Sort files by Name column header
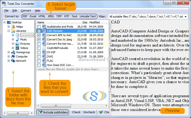The image size is (191, 118). (55, 22)
